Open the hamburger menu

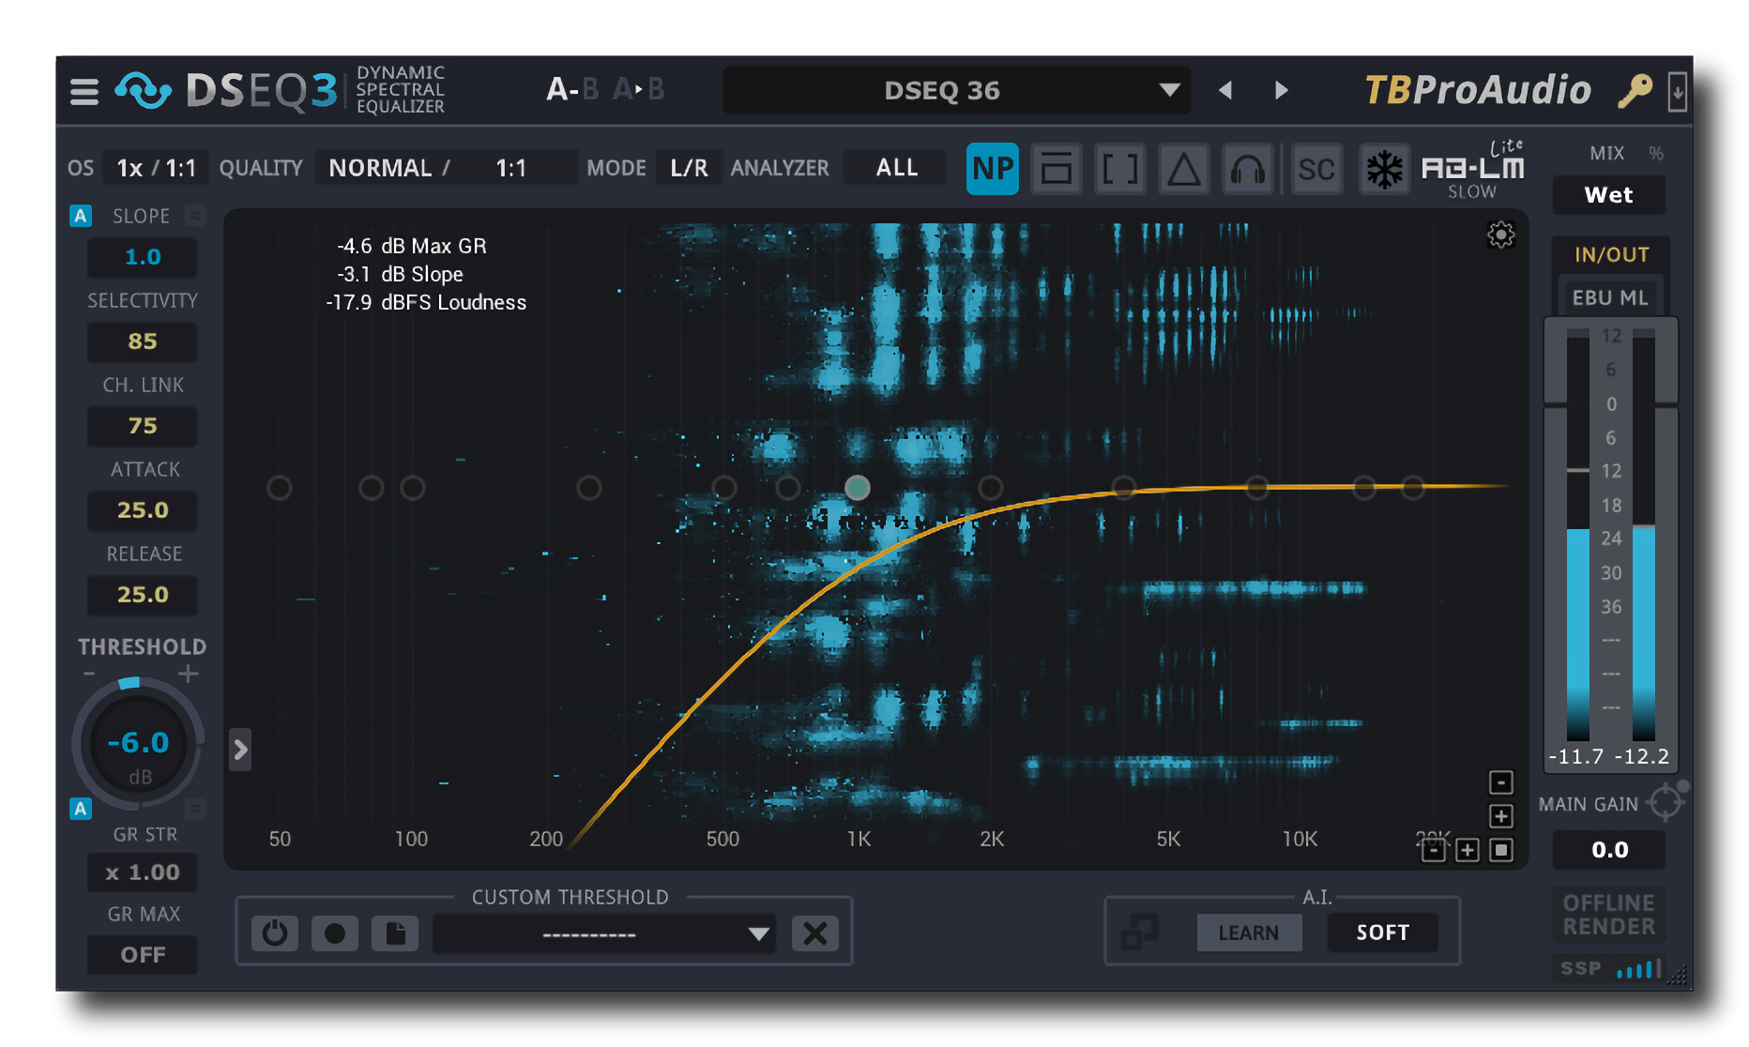pos(84,90)
